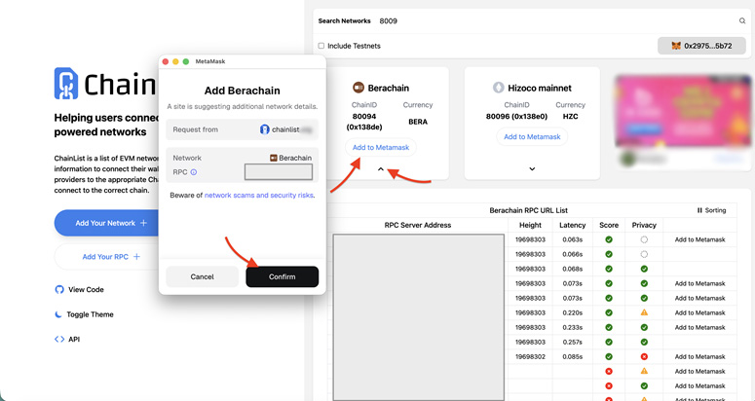
Task: Click Add to Metamask under Hizoco mainnet
Action: coord(532,137)
